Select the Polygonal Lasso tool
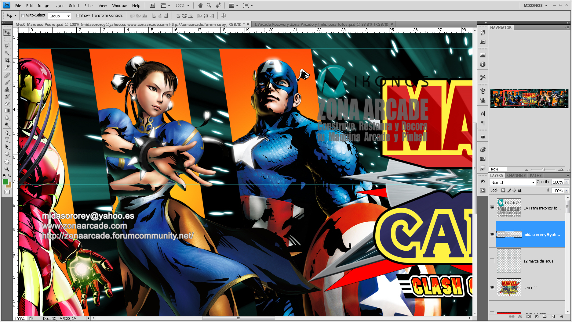This screenshot has height=322, width=572. tap(7, 46)
